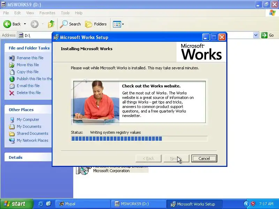Click the Delete this file link
Screen dimensions: 279x209
pos(29,93)
